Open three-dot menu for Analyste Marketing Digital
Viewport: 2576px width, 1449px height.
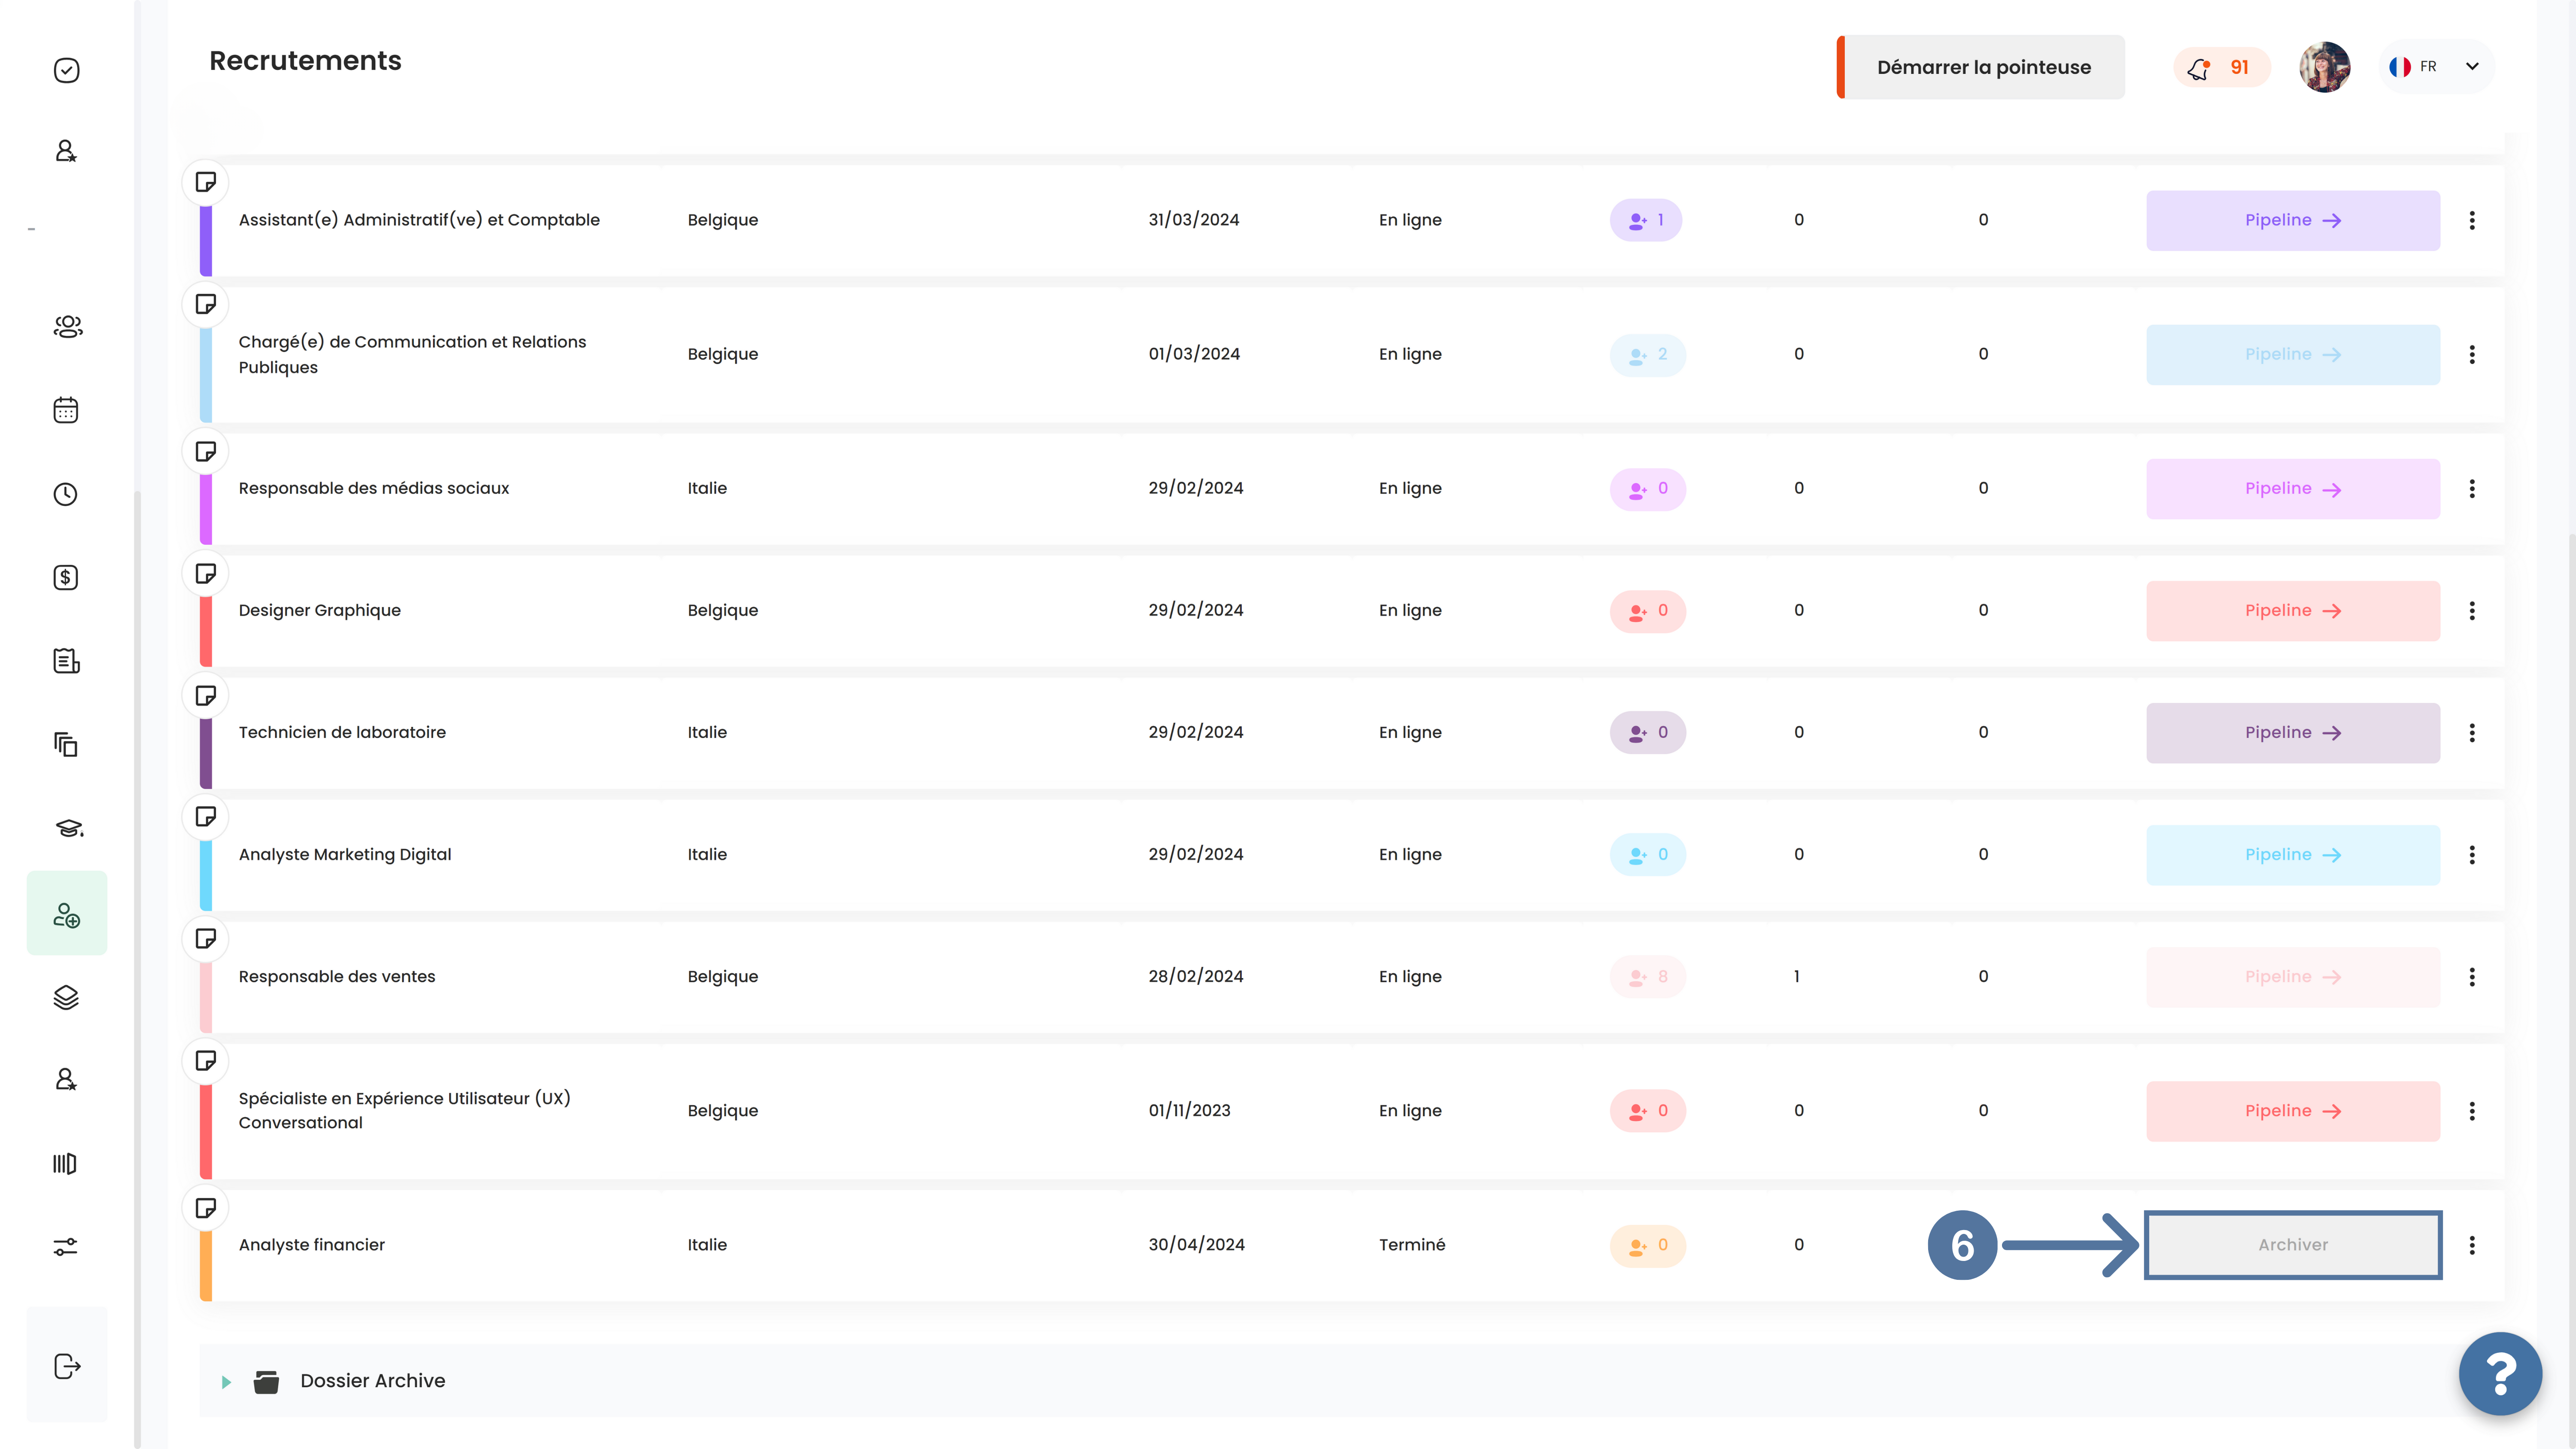(2472, 854)
